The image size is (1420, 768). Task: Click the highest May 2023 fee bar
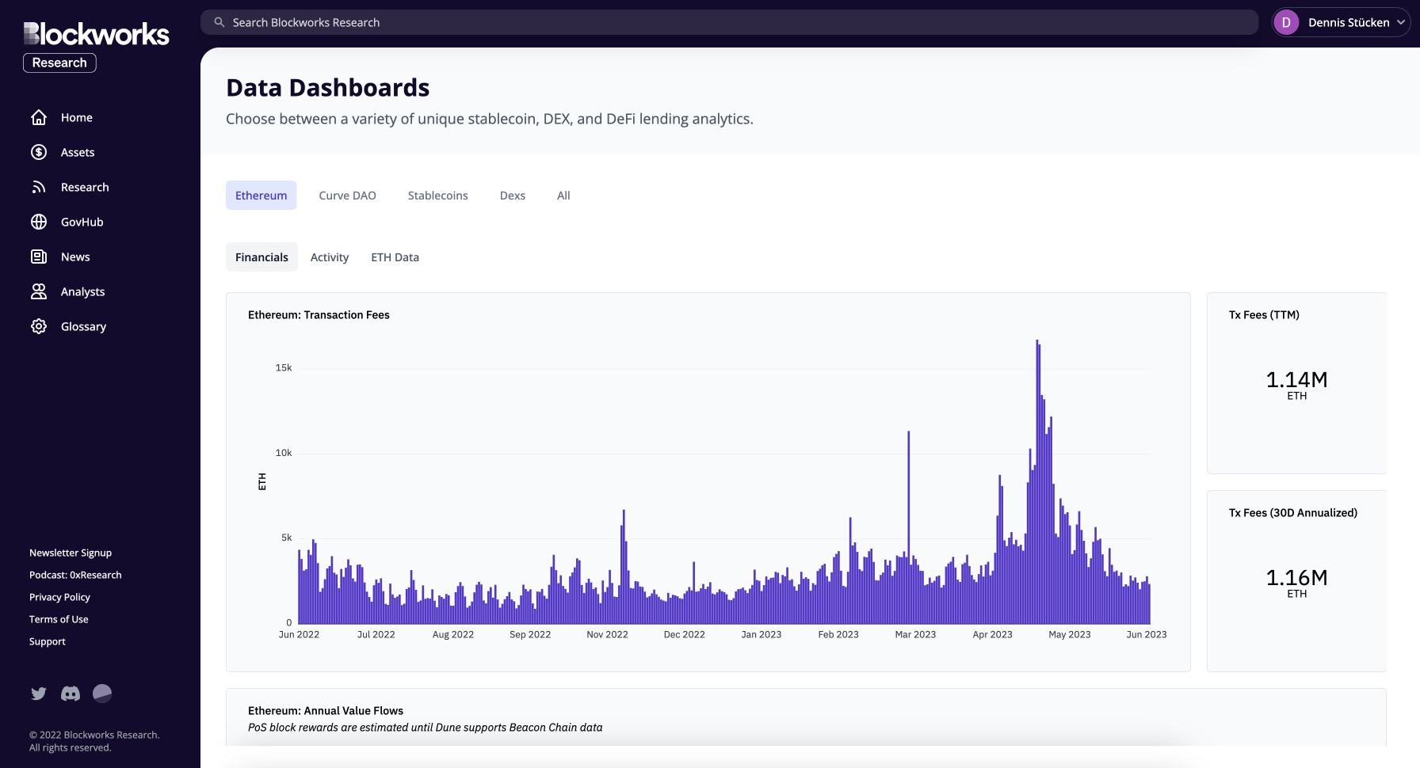(1037, 481)
